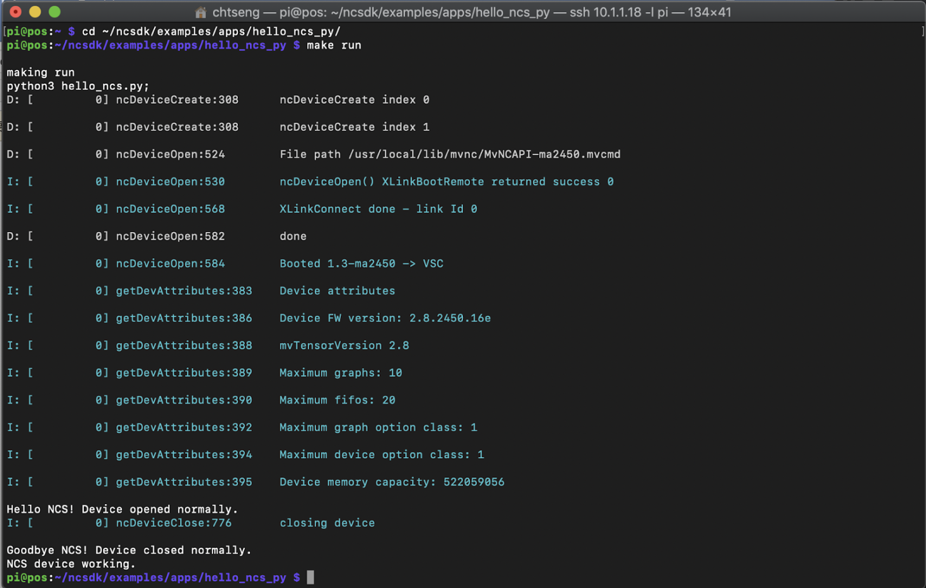Click the 'ncDeviceOpen:582' label
926x588 pixels.
tap(170, 236)
